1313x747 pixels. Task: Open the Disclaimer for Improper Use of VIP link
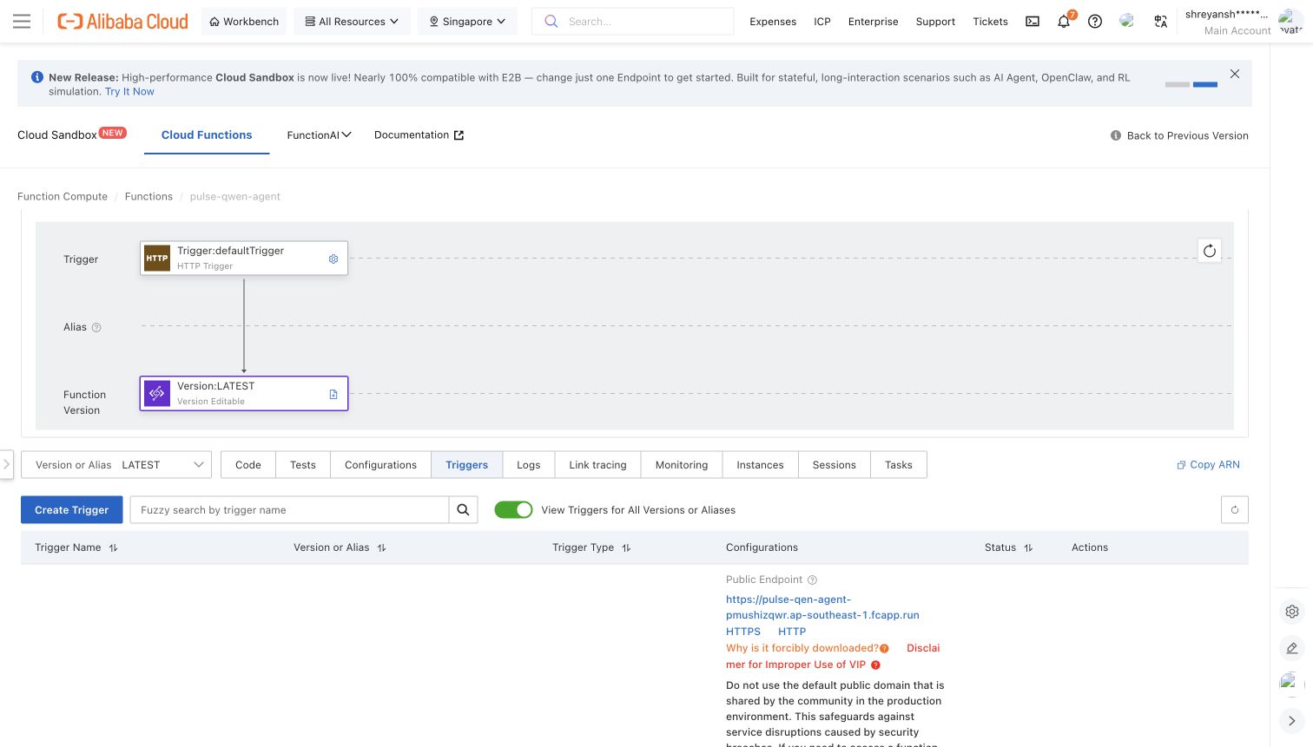point(833,656)
